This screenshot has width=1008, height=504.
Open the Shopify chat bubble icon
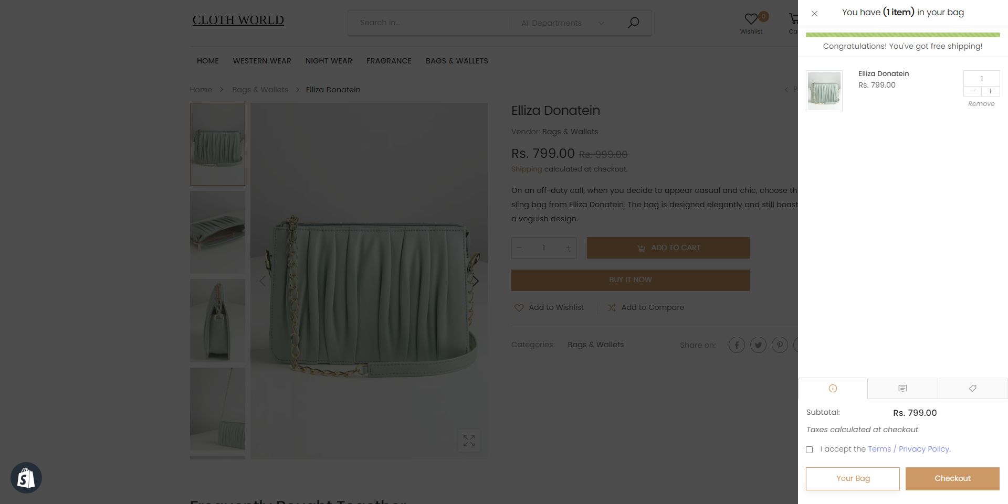[26, 478]
